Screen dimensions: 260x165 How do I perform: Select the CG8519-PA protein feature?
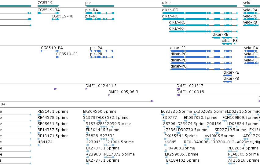(x=50, y=51)
